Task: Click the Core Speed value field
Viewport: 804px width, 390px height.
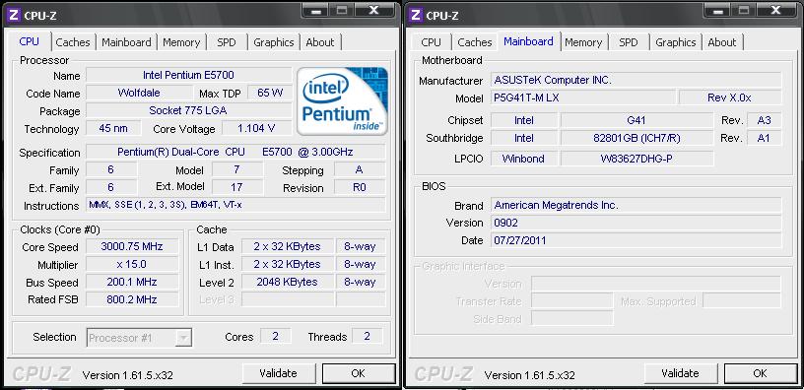Action: (132, 246)
